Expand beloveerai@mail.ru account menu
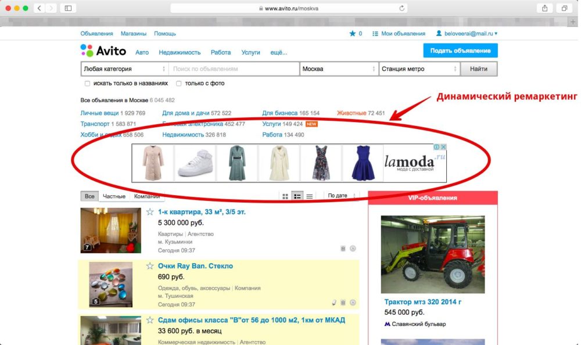The height and width of the screenshot is (345, 581). click(x=471, y=33)
